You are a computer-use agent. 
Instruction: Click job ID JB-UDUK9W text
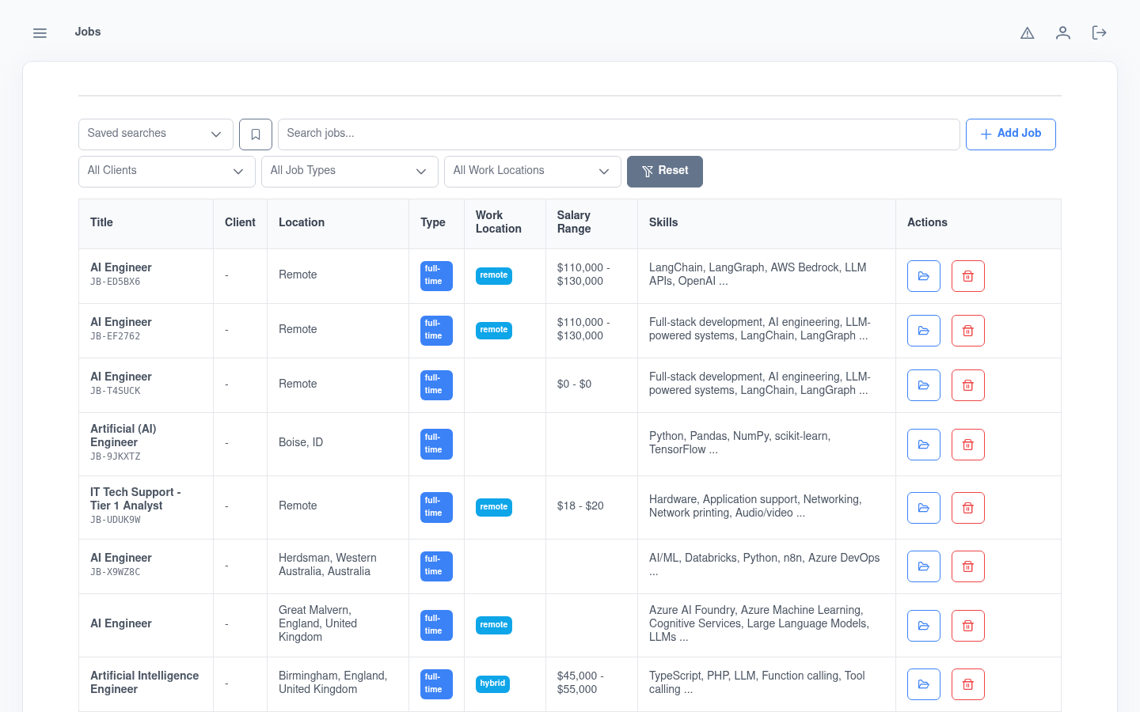[x=116, y=520]
